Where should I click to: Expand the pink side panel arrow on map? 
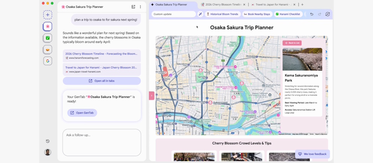152,95
